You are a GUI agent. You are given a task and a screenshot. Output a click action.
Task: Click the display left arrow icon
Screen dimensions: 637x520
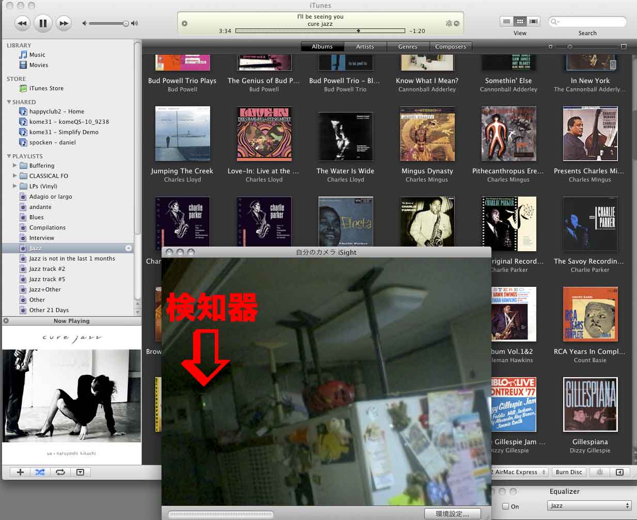(x=185, y=23)
